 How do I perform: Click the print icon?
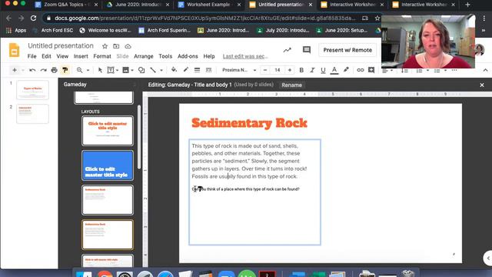(x=54, y=70)
